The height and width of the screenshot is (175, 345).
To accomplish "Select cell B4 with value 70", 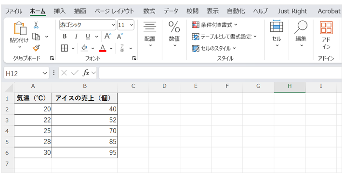I will click(85, 131).
